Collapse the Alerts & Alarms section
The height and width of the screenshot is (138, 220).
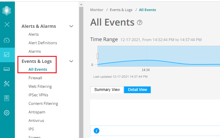[x=71, y=26]
